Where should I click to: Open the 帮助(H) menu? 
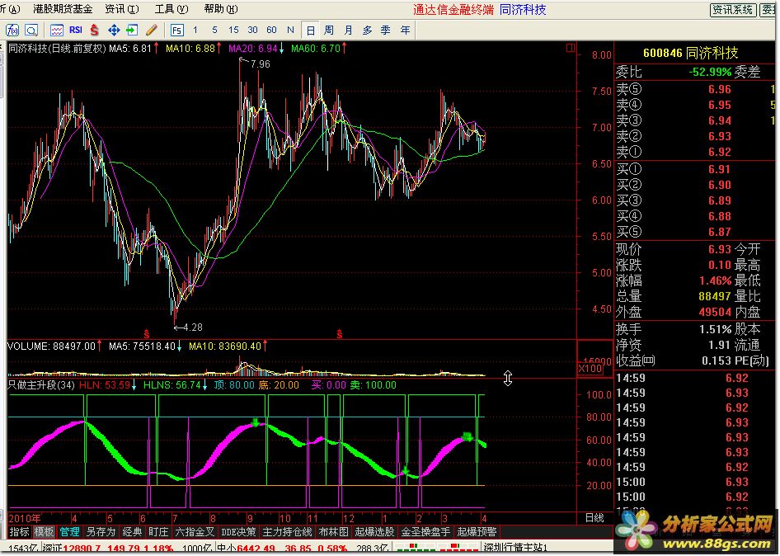pos(221,9)
